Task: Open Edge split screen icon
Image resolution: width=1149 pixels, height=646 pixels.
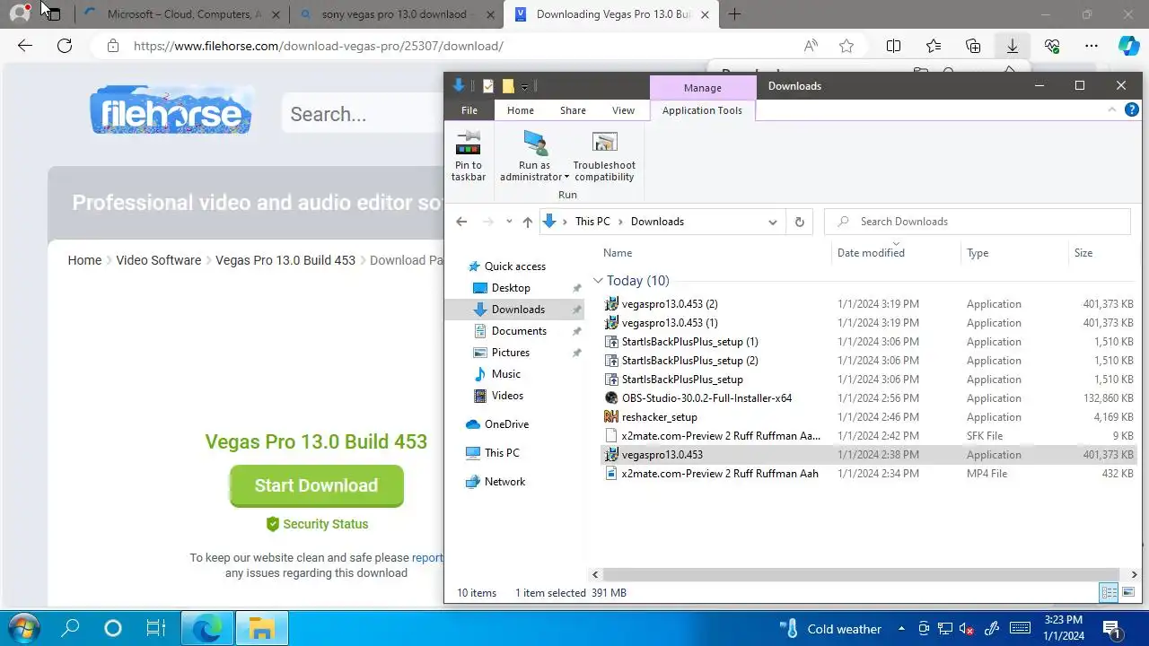Action: pos(893,46)
